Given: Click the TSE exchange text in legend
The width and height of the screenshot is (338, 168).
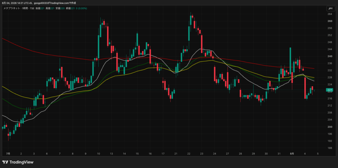Looking at the screenshot, I should 31,8.
